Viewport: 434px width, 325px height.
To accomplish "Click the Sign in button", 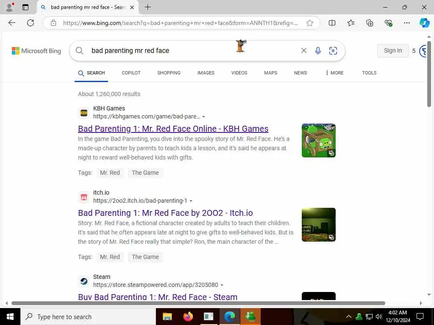I will point(393,51).
